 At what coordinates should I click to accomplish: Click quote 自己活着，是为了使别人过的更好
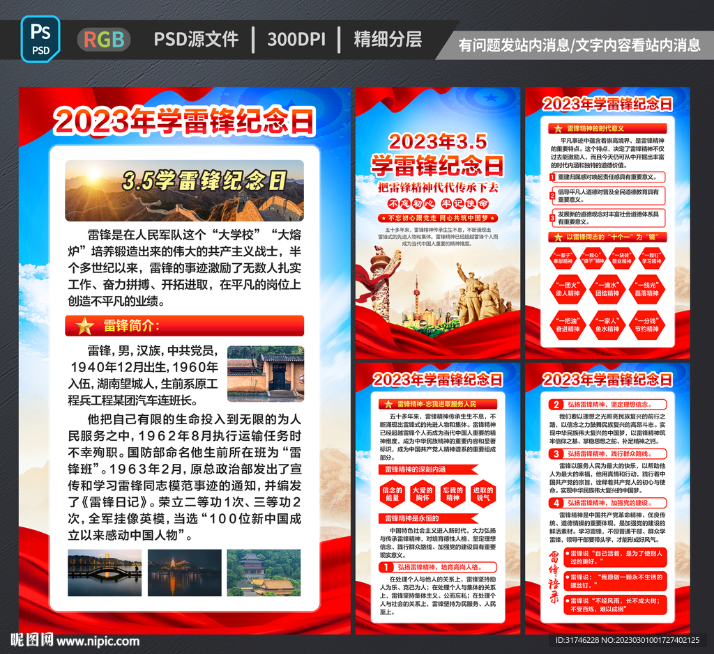click(616, 557)
